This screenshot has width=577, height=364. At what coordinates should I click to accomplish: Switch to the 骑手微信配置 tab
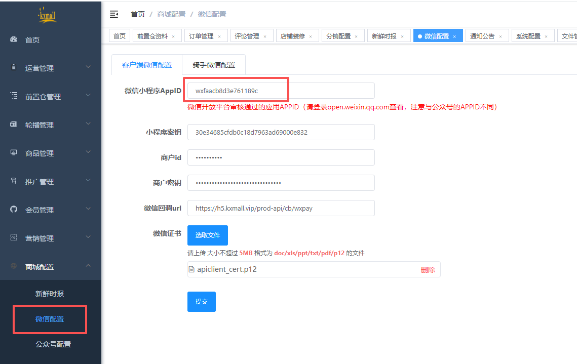point(213,65)
